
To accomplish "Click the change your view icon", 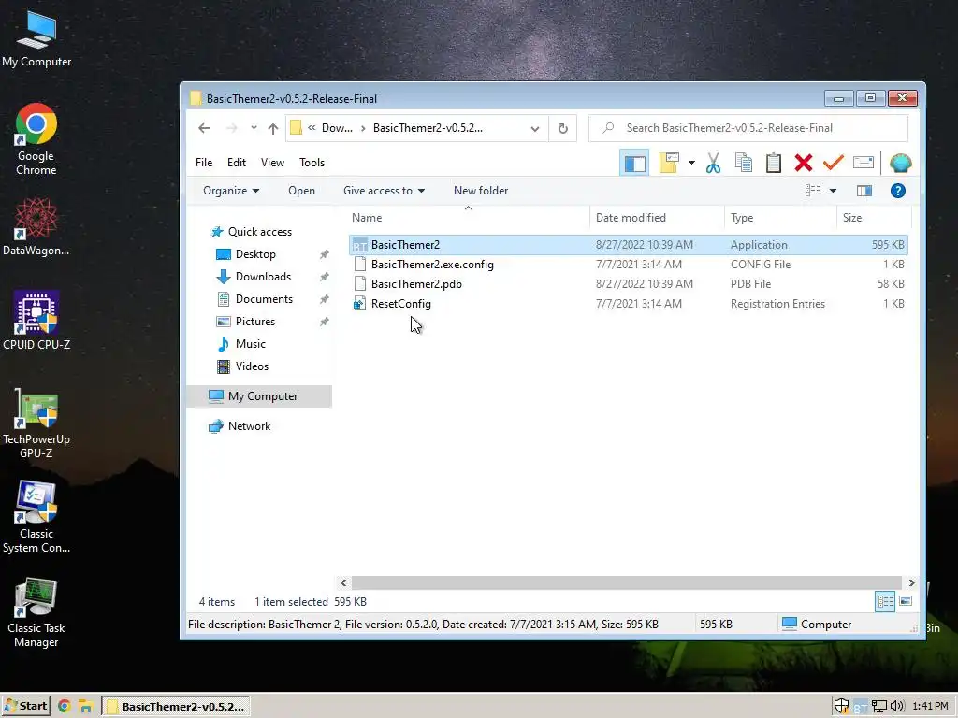I will [813, 191].
